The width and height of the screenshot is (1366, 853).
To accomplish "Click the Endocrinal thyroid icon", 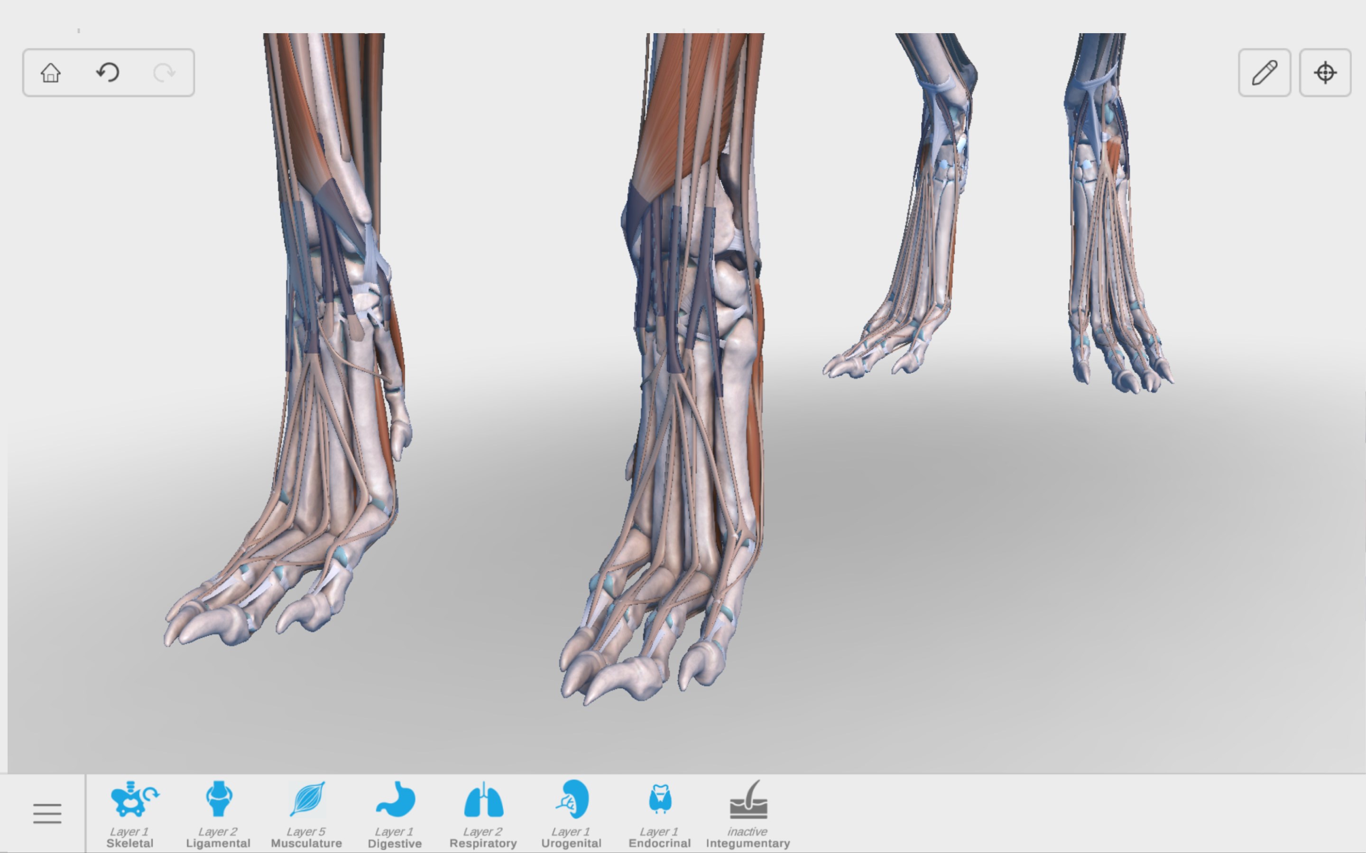I will click(660, 800).
